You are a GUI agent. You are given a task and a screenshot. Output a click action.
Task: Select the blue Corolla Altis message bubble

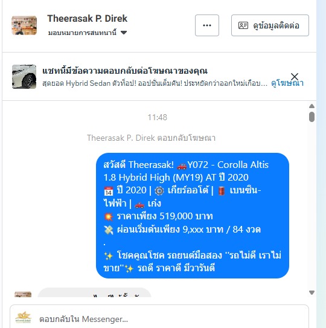click(193, 216)
